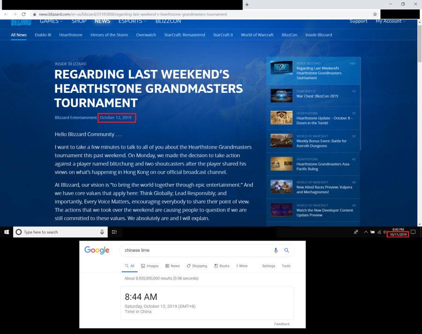Open Google search Settings
Image resolution: width=422 pixels, height=334 pixels.
(268, 266)
